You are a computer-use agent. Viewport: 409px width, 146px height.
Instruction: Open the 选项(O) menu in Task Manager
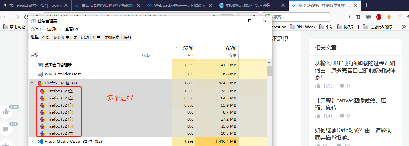point(54,29)
